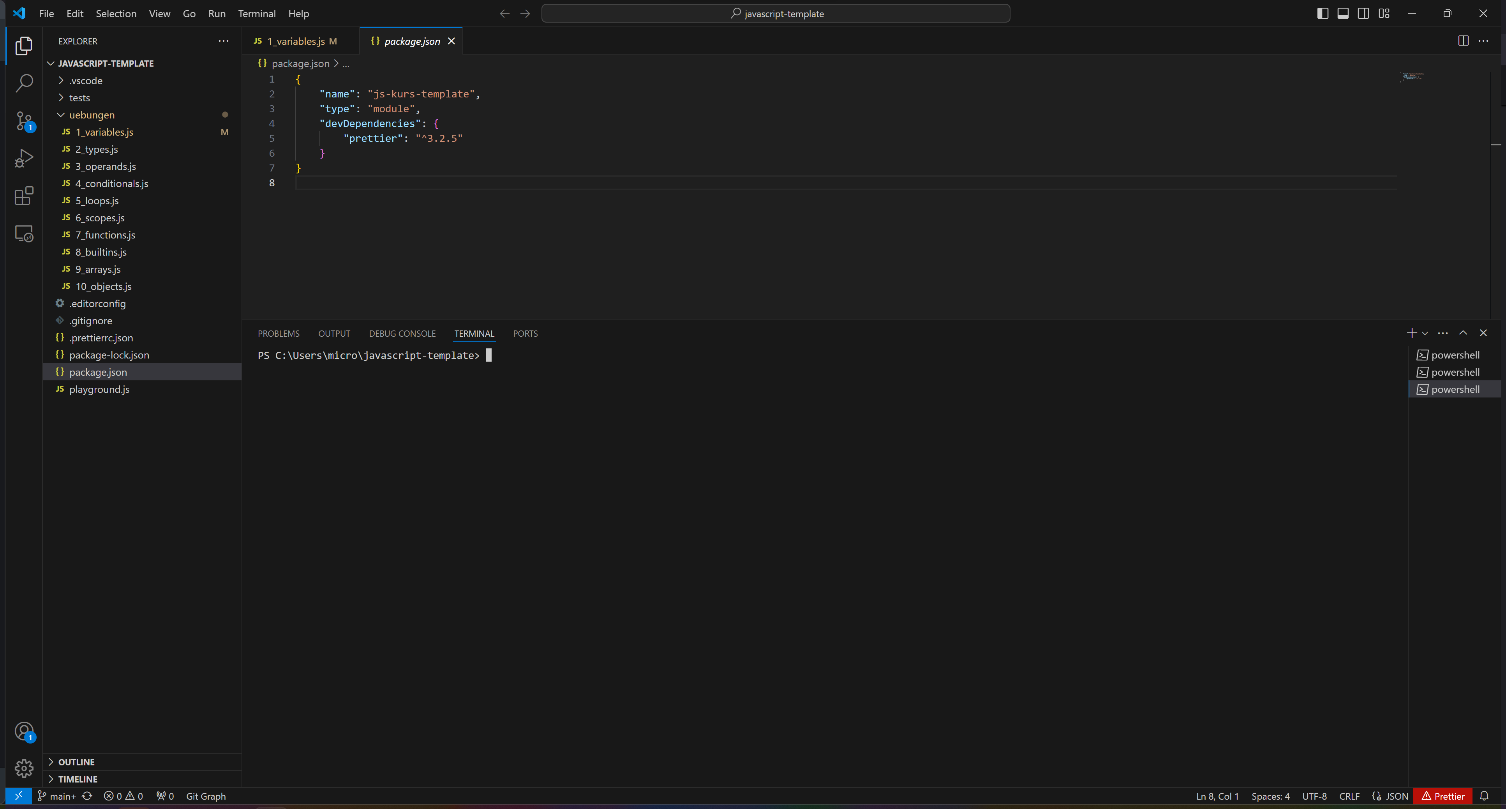Open the Source Control view
The height and width of the screenshot is (809, 1506).
pos(23,121)
